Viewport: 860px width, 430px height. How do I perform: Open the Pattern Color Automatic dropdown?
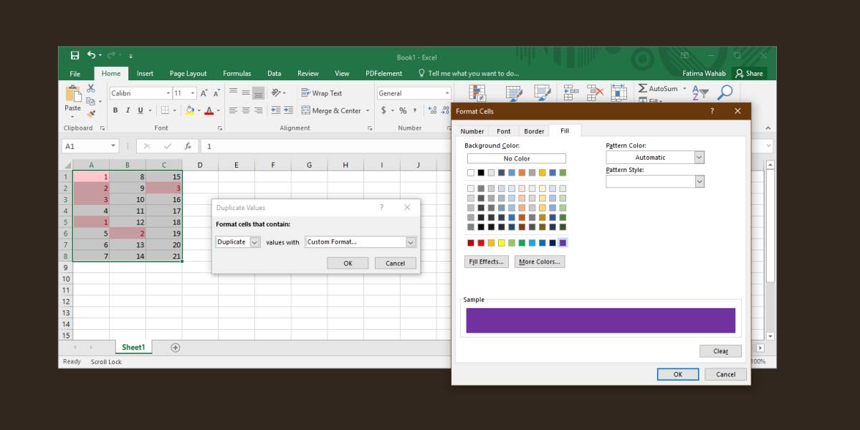click(x=699, y=158)
